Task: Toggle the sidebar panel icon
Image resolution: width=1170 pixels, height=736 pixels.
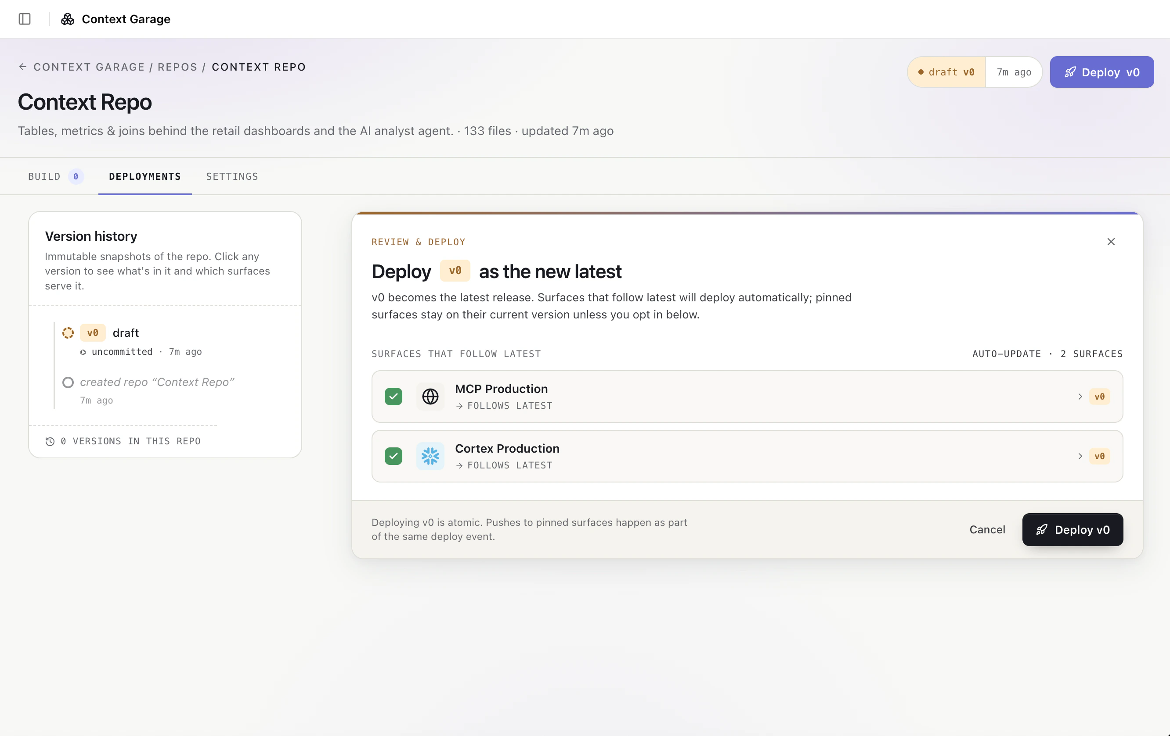Action: tap(25, 19)
